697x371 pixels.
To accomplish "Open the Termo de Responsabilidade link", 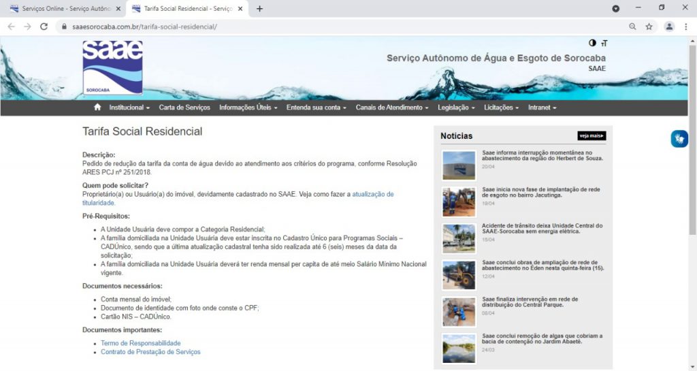I will (141, 343).
